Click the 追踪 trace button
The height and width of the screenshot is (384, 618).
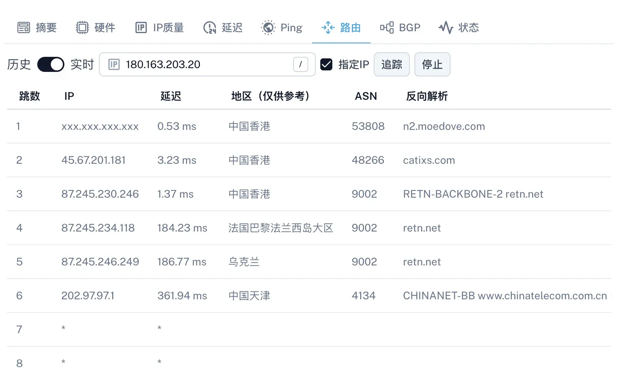pos(392,64)
